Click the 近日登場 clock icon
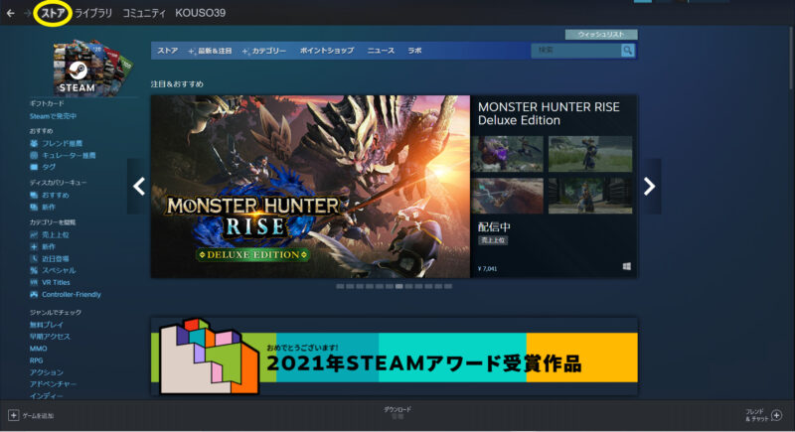Viewport: 795px width, 432px height. pos(34,259)
